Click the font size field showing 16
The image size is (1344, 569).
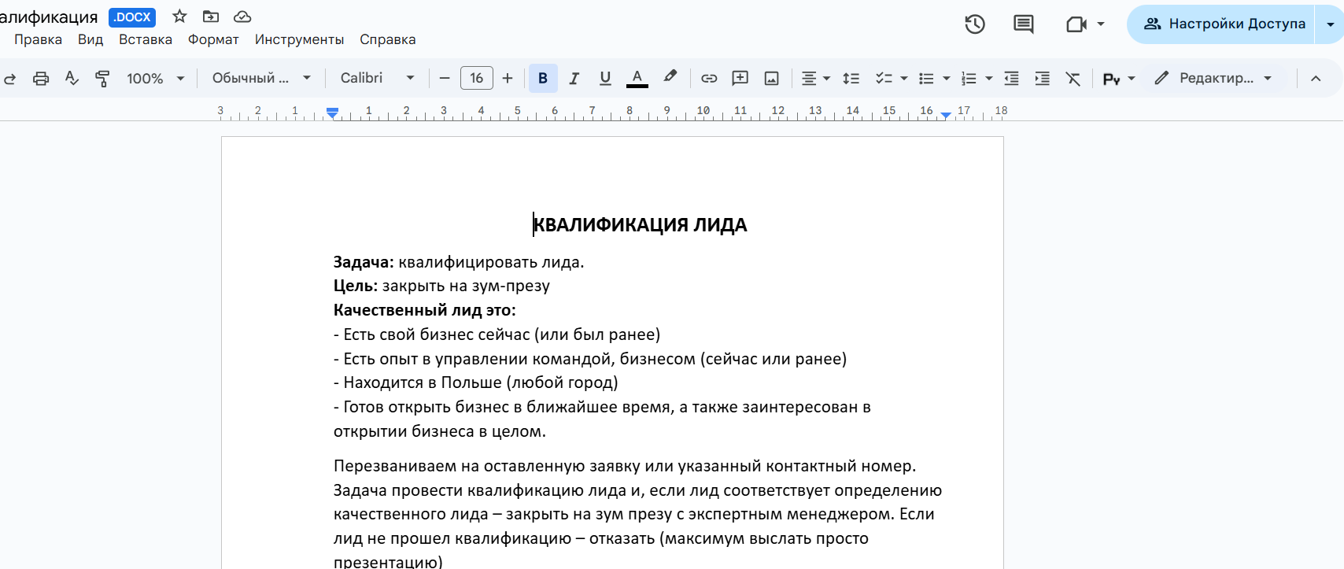(477, 78)
